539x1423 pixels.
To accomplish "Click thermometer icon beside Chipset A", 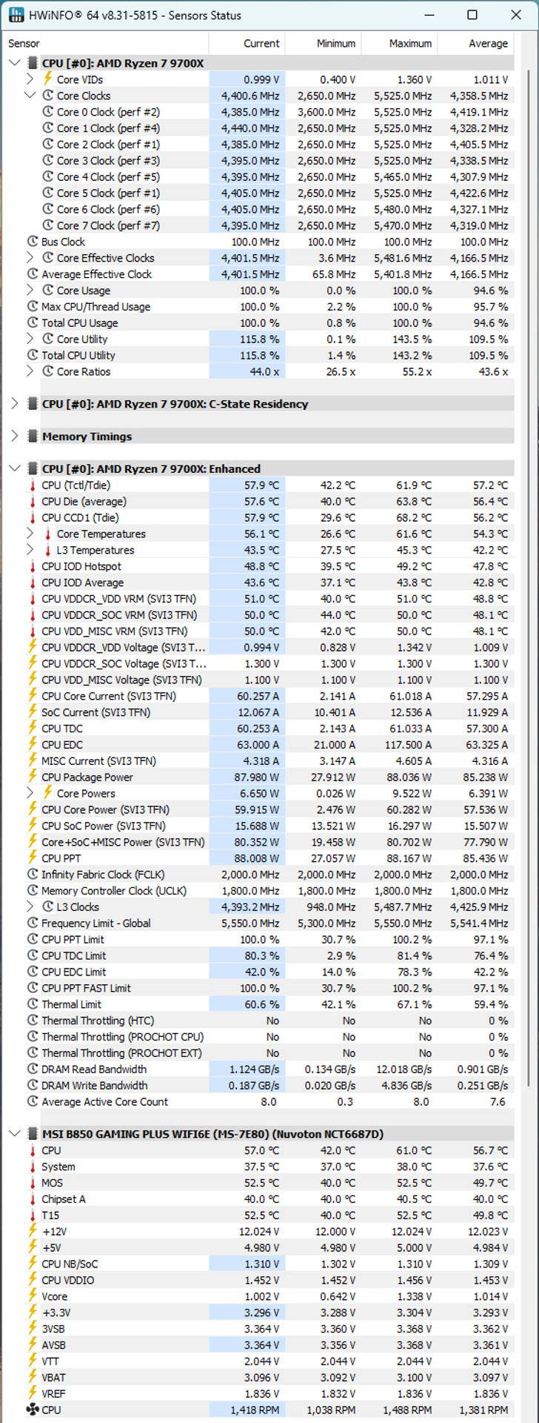I will 33,1199.
